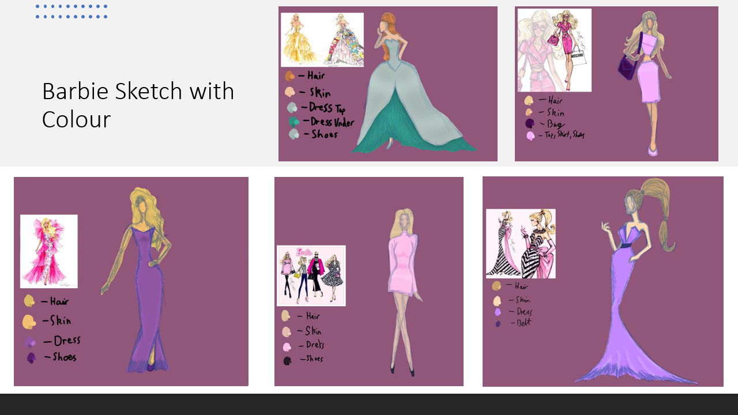Click the black Shoes swatch beside pink mini dress

point(287,360)
